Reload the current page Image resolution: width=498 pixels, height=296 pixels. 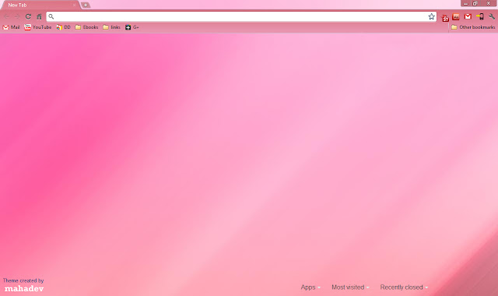click(x=28, y=16)
